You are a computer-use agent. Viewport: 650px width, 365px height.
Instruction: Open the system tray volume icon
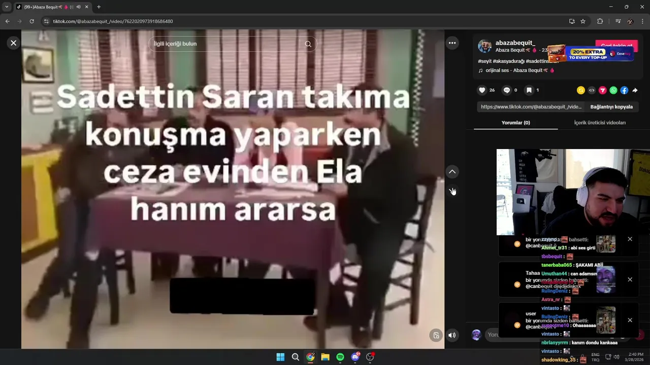[x=616, y=357]
